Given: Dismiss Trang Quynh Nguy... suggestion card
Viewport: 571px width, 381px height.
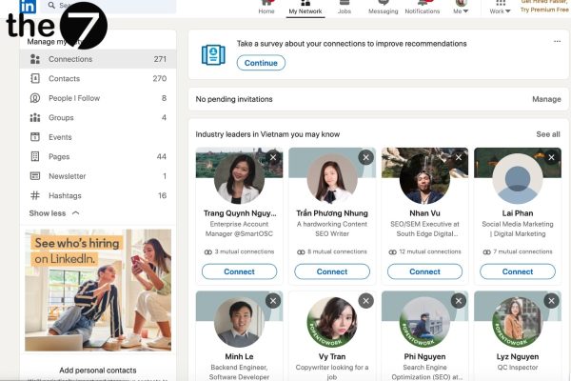Looking at the screenshot, I should tap(273, 157).
